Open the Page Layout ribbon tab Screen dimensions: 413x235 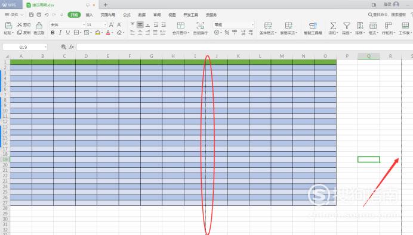pos(108,15)
